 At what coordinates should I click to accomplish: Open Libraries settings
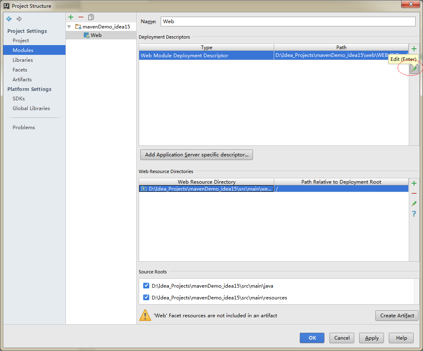(x=23, y=60)
